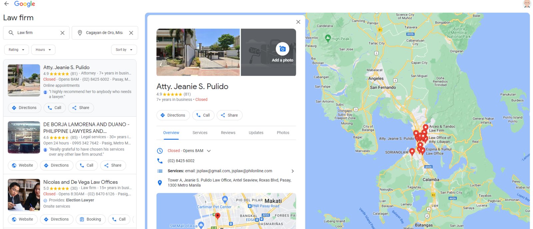This screenshot has height=229, width=533.
Task: Visit Website of De Borja Lamorena and Duano
Action: [x=23, y=166]
